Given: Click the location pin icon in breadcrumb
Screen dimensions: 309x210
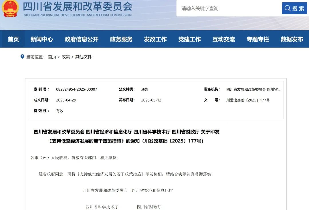Looking at the screenshot, I should [x=22, y=57].
